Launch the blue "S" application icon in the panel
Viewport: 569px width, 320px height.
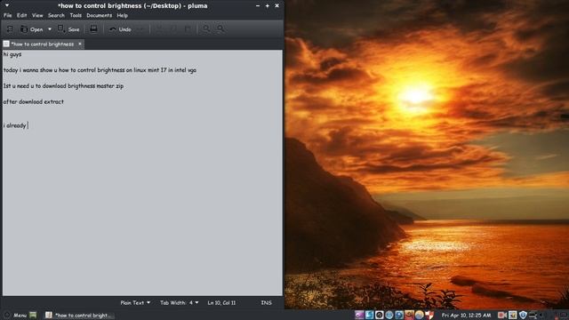pyautogui.click(x=370, y=315)
